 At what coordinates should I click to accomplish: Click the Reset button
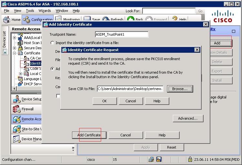[172, 147]
